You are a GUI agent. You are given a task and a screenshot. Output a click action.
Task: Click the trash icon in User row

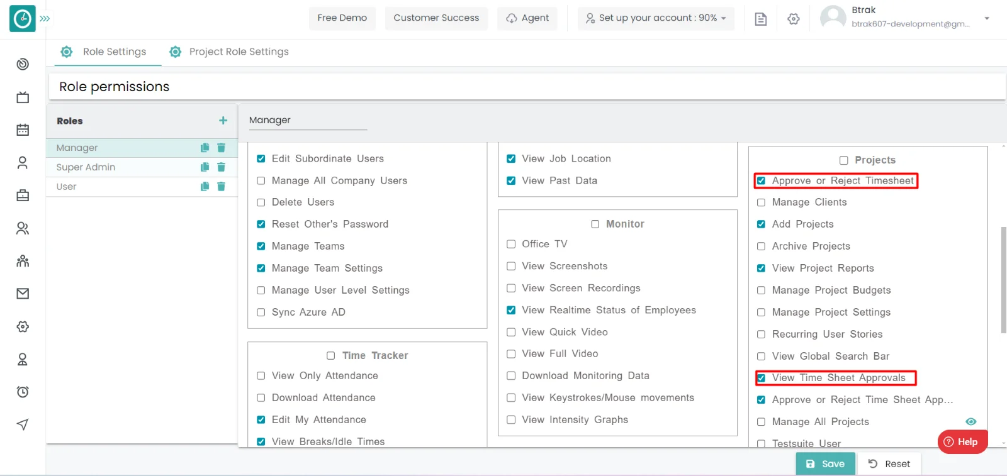click(221, 187)
